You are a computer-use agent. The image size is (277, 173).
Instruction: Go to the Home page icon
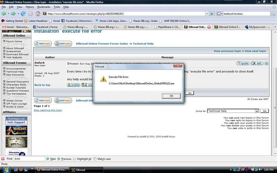click(38, 13)
